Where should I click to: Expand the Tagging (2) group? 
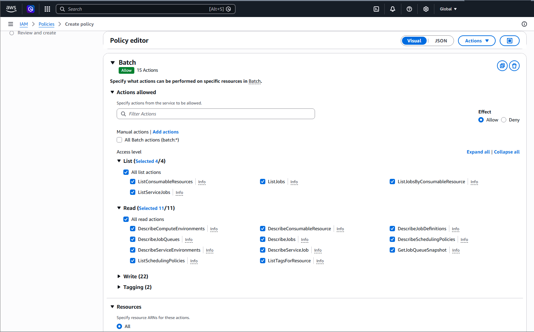tap(119, 287)
